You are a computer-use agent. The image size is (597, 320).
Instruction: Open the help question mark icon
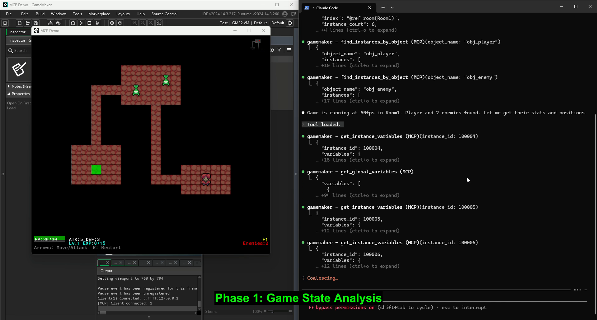click(x=120, y=23)
